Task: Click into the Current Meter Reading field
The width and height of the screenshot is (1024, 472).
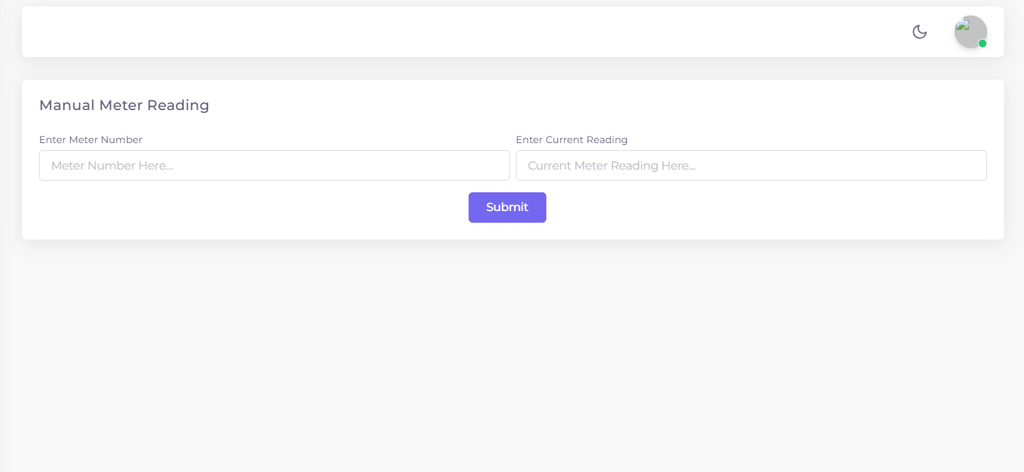Action: [751, 166]
